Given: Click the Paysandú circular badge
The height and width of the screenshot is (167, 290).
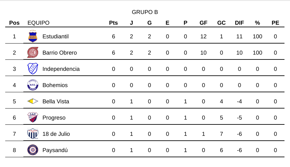Looking at the screenshot, I should [x=33, y=150].
